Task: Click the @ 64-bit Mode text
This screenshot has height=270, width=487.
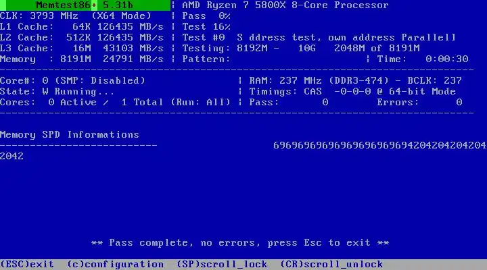Action: (416, 91)
